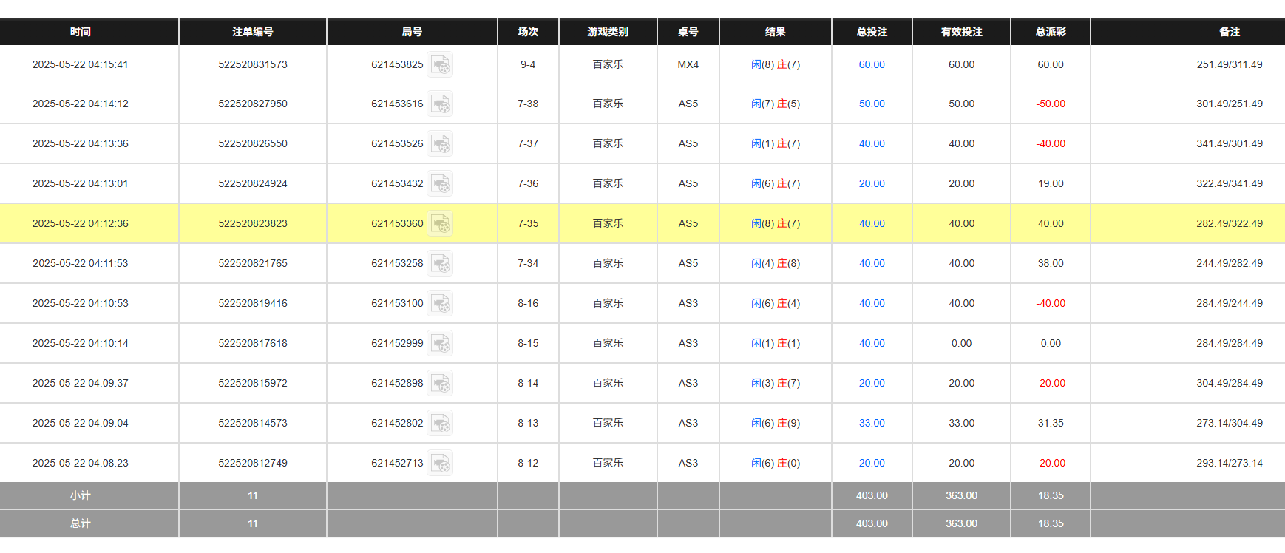Click replay icon for round 621452898

pyautogui.click(x=440, y=384)
